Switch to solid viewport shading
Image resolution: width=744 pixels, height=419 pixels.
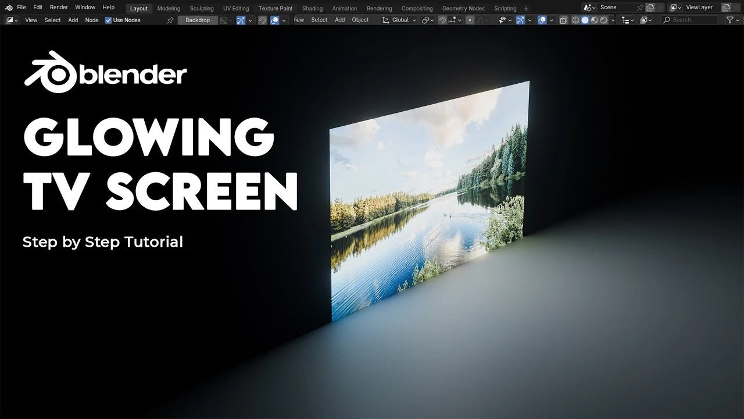click(585, 20)
